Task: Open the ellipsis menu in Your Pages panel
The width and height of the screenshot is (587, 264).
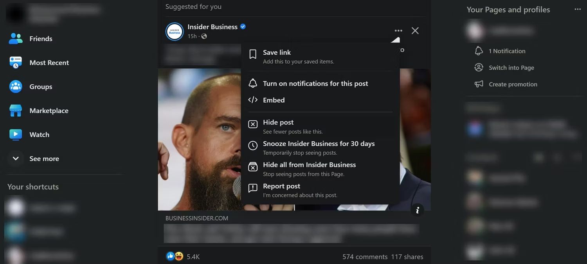Action: [578, 9]
